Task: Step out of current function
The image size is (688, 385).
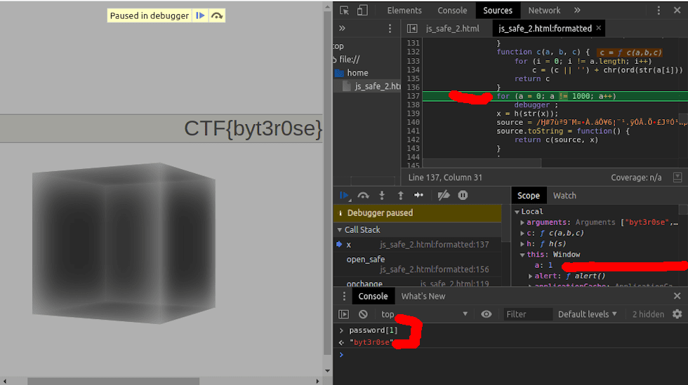Action: pyautogui.click(x=400, y=196)
